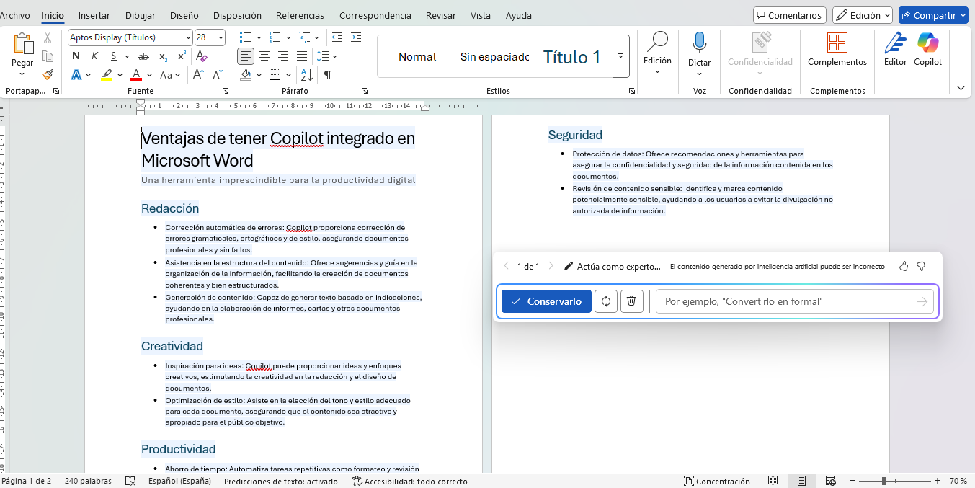
Task: Open the Aa change case dropdown
Action: [171, 75]
